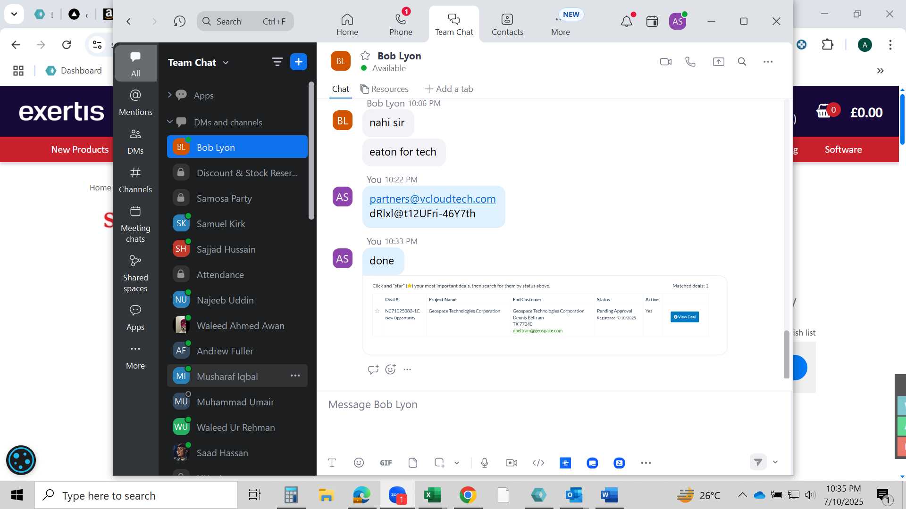Expand send options dropdown arrow

pos(775,462)
